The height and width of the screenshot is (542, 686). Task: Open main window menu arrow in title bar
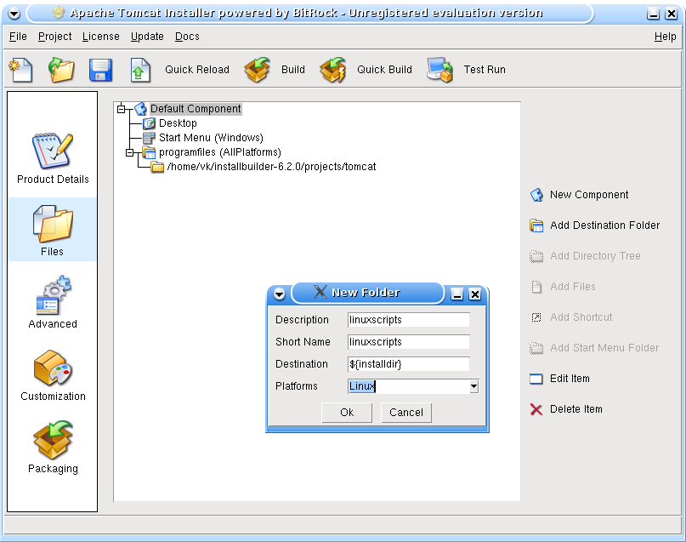(x=14, y=14)
